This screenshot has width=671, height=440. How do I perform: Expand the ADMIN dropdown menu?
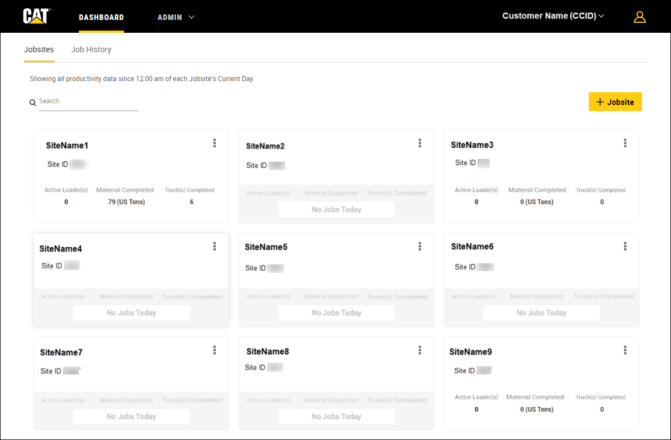click(176, 17)
